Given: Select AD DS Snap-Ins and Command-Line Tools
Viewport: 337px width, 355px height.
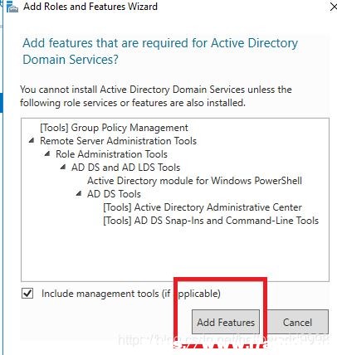Looking at the screenshot, I should 211,221.
